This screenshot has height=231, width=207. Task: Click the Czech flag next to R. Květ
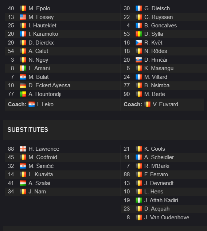(139, 43)
